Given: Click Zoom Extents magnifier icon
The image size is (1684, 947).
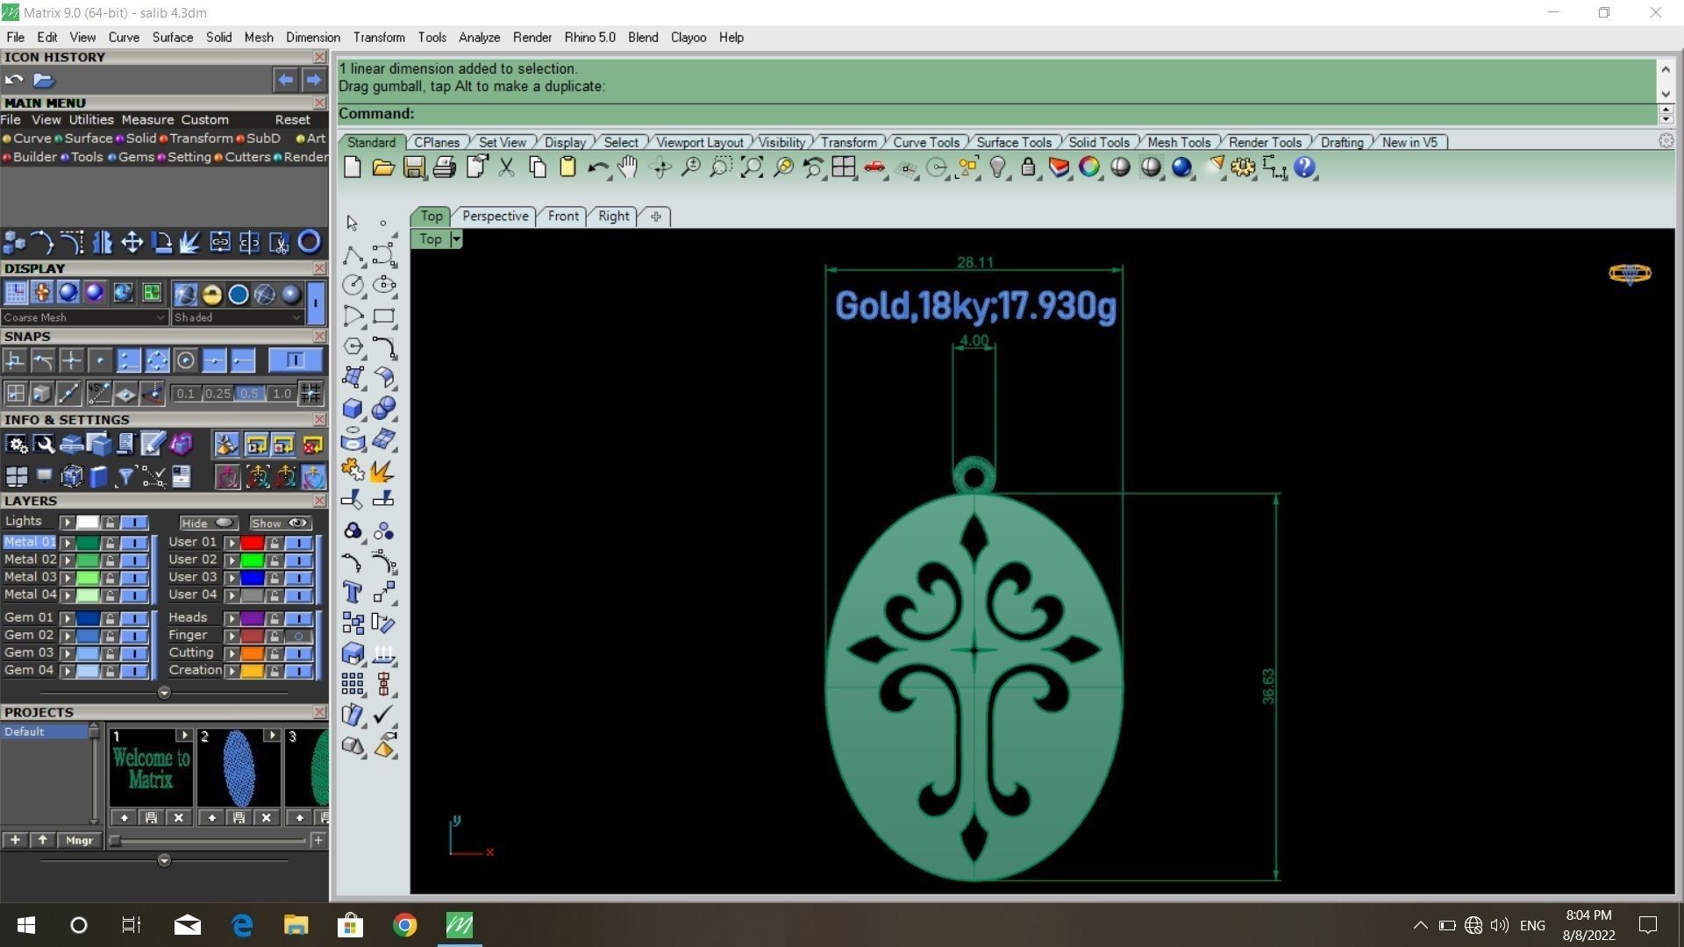Looking at the screenshot, I should click(752, 167).
